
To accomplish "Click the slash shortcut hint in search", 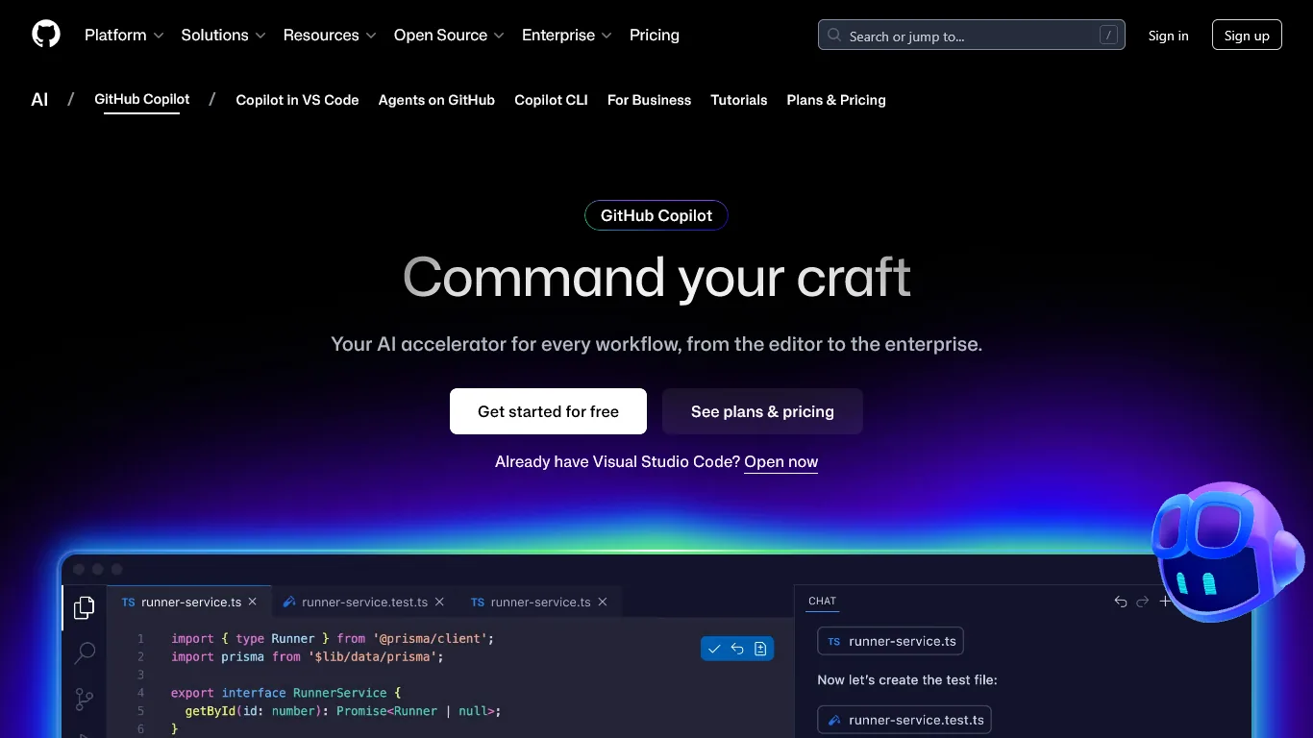I will coord(1108,36).
